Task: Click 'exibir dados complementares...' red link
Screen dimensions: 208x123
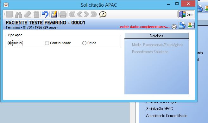Action: click(145, 27)
